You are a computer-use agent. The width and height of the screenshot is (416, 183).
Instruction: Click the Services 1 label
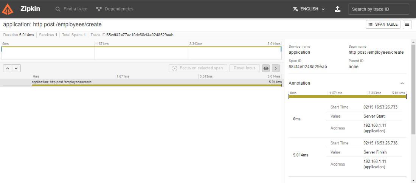point(48,35)
